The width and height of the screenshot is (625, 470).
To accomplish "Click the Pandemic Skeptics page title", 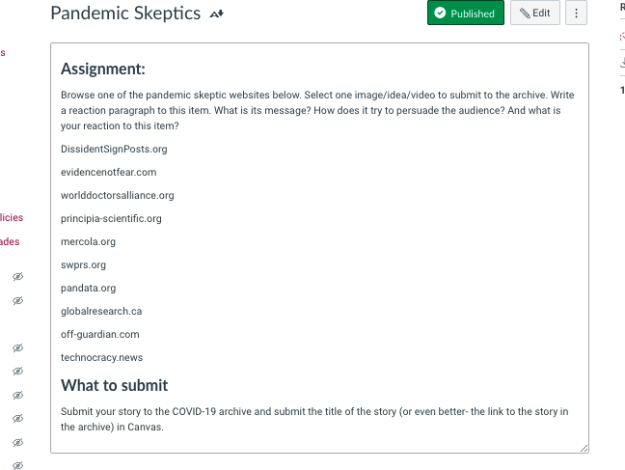I will click(125, 14).
